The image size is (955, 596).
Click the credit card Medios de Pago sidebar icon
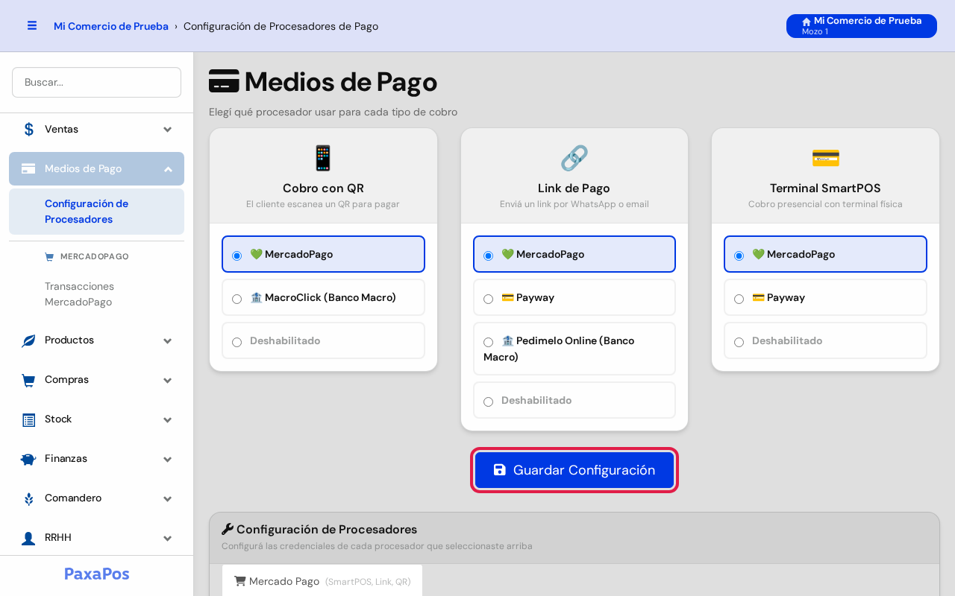tap(28, 168)
